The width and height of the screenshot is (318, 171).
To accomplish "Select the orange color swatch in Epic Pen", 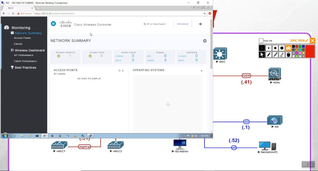I will coord(297,50).
